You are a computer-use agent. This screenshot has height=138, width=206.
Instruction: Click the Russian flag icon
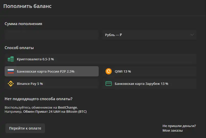[11, 71]
